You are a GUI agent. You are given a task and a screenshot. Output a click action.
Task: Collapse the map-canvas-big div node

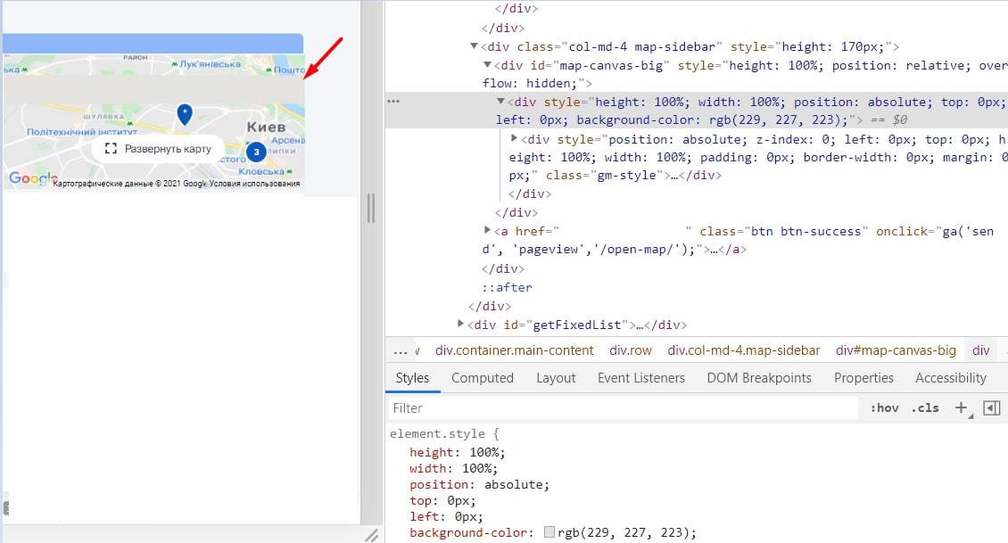487,65
